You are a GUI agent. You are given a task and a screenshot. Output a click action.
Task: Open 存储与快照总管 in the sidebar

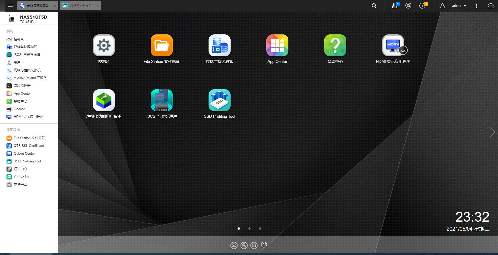[x=29, y=47]
